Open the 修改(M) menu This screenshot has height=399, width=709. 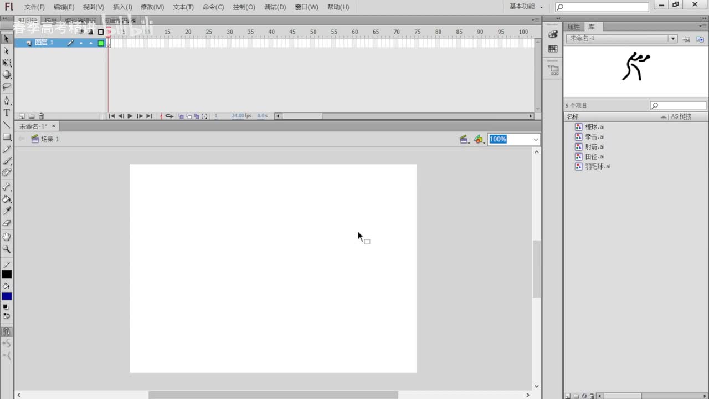152,7
